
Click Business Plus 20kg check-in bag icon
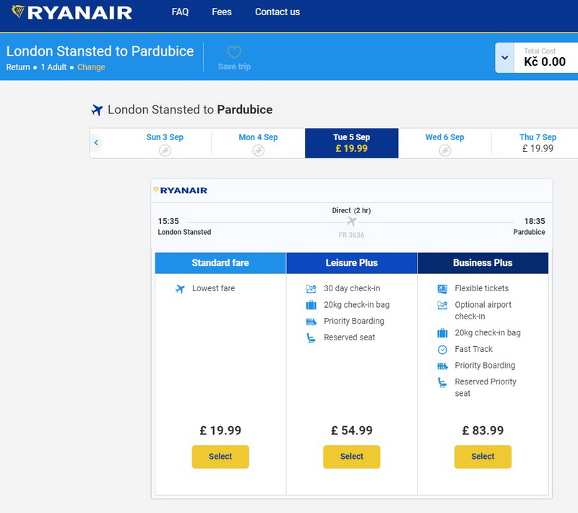point(442,333)
